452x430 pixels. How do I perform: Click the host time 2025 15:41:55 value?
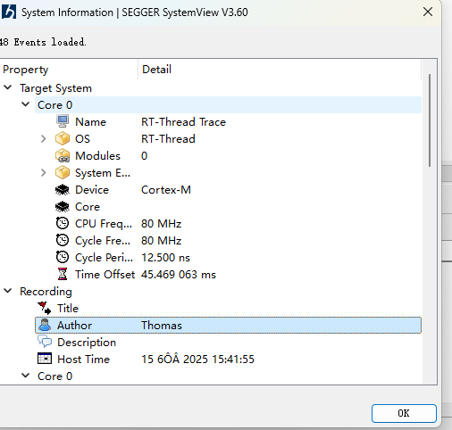pos(197,360)
